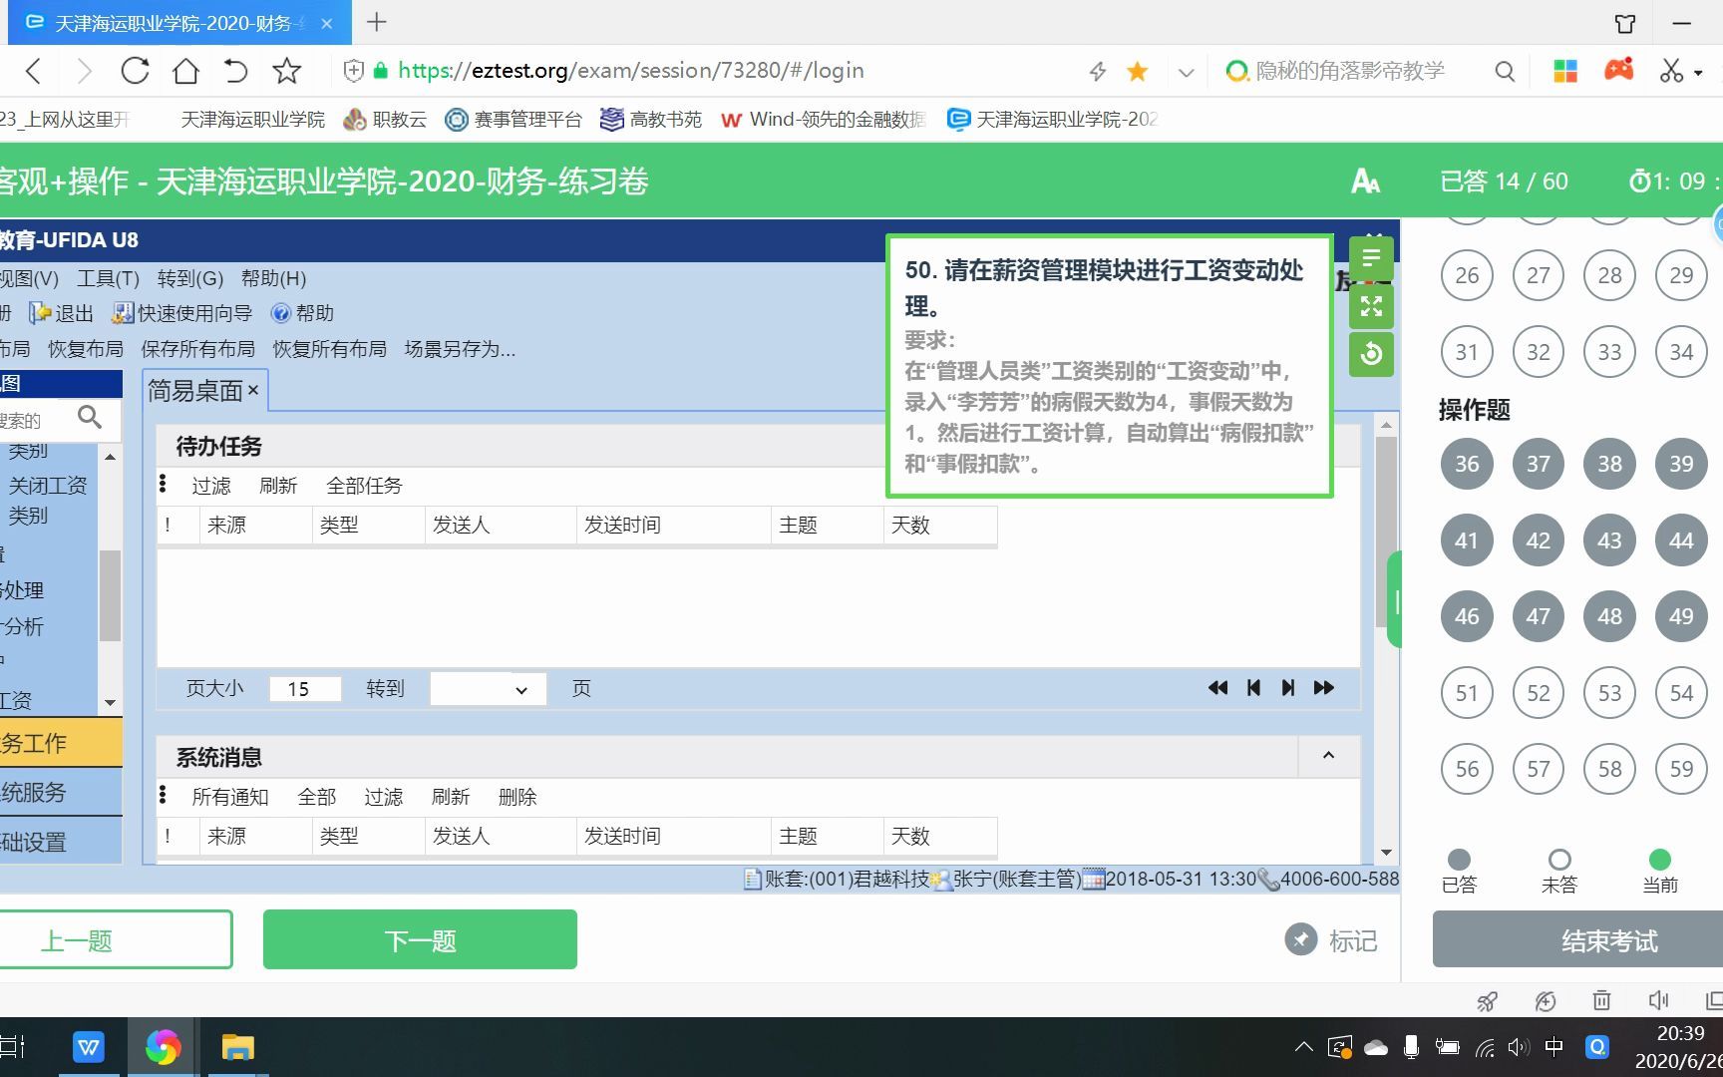Click the 页大小 input field
Image resolution: width=1723 pixels, height=1077 pixels.
pyautogui.click(x=305, y=689)
